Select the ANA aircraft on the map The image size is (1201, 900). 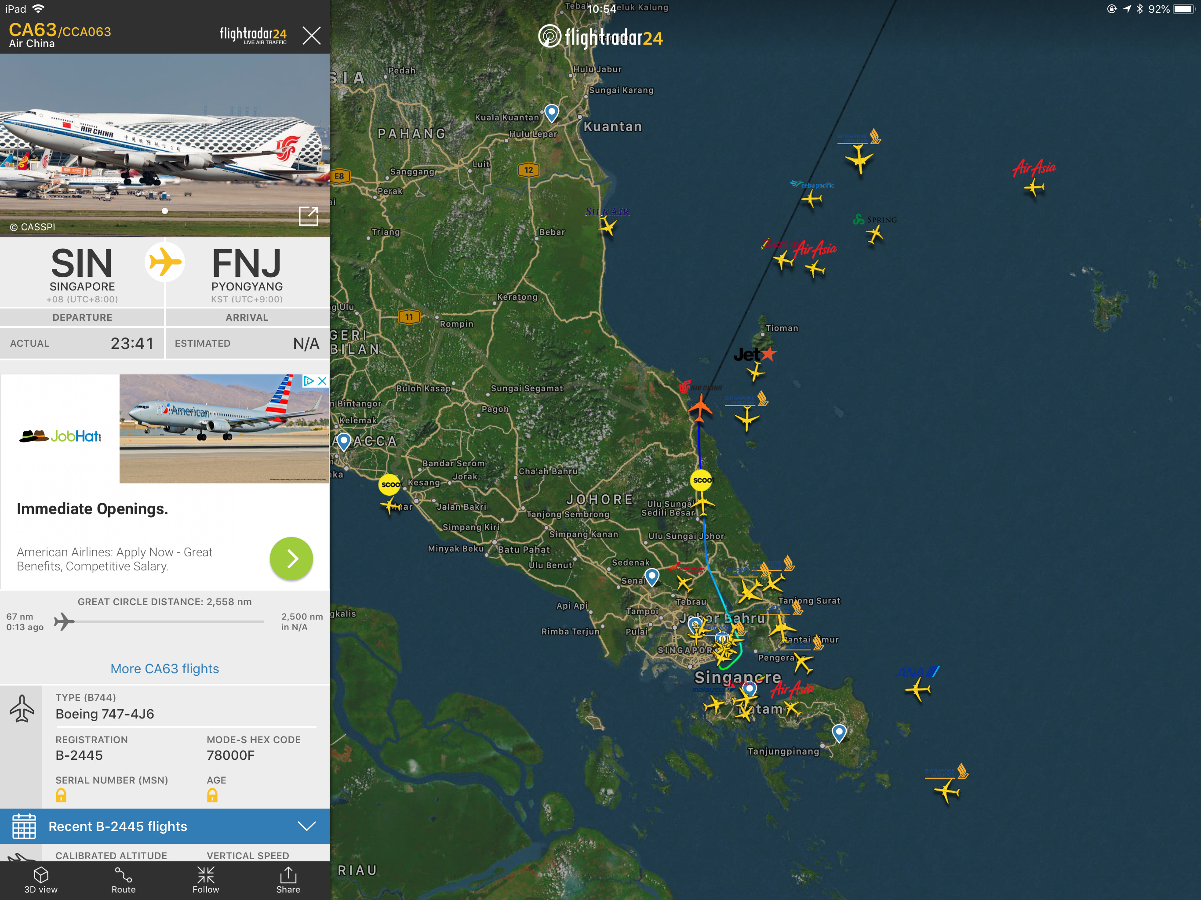917,690
